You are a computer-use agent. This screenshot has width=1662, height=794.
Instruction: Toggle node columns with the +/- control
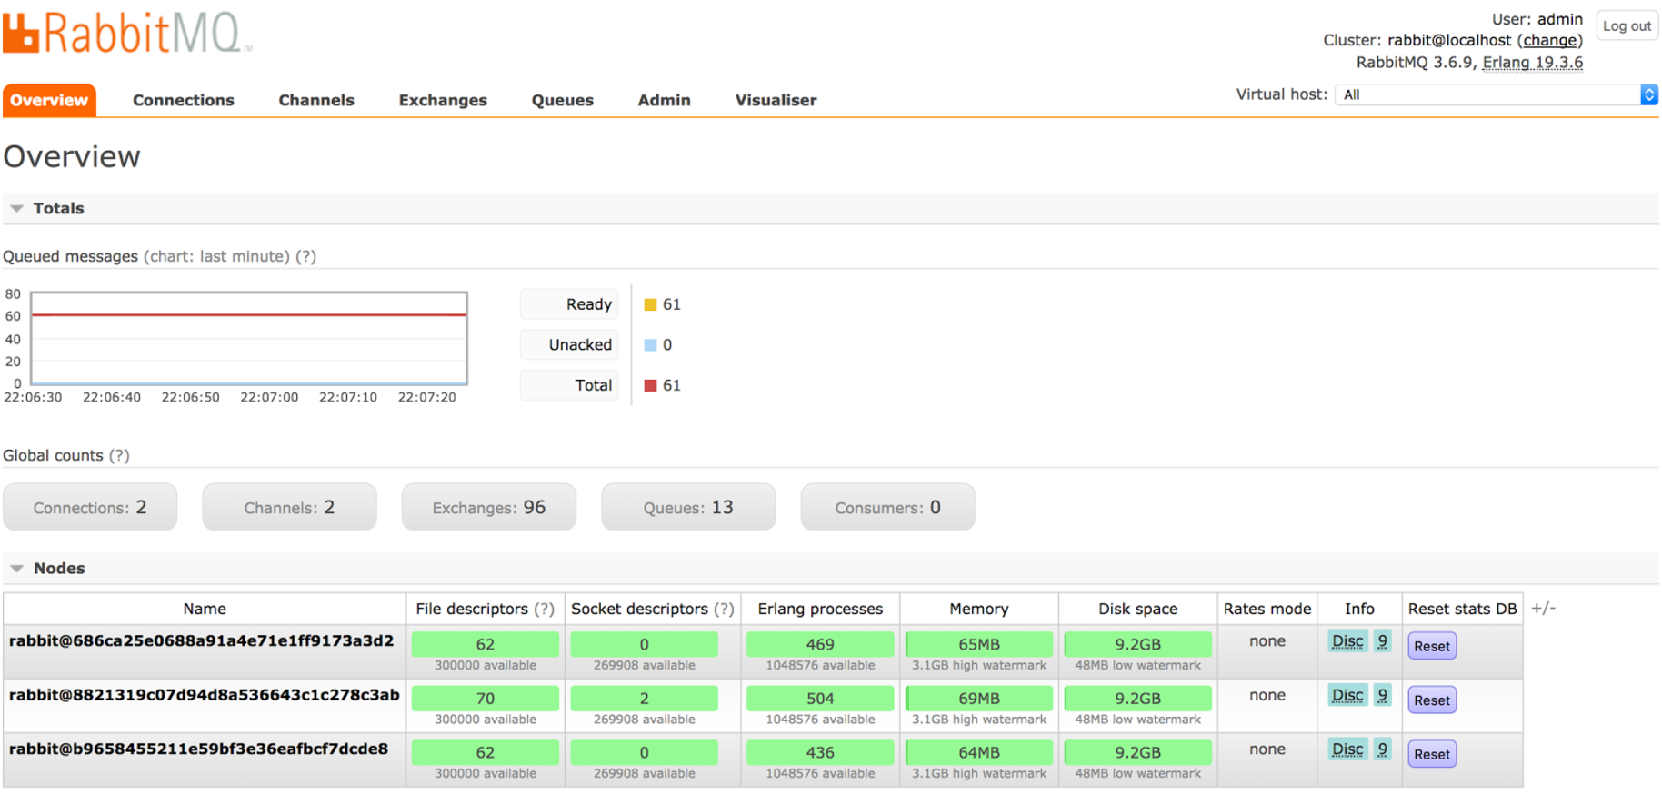tap(1543, 609)
